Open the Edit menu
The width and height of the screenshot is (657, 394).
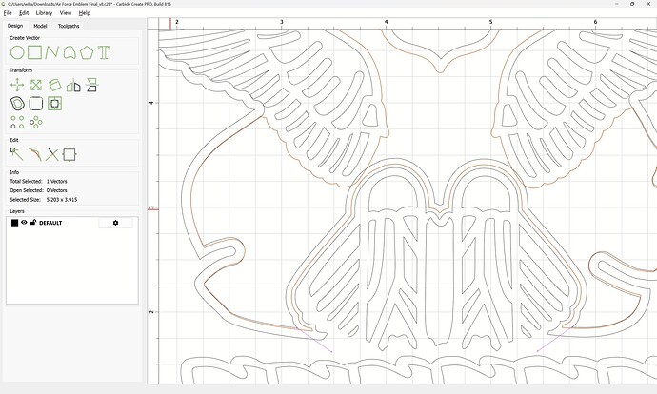click(24, 13)
